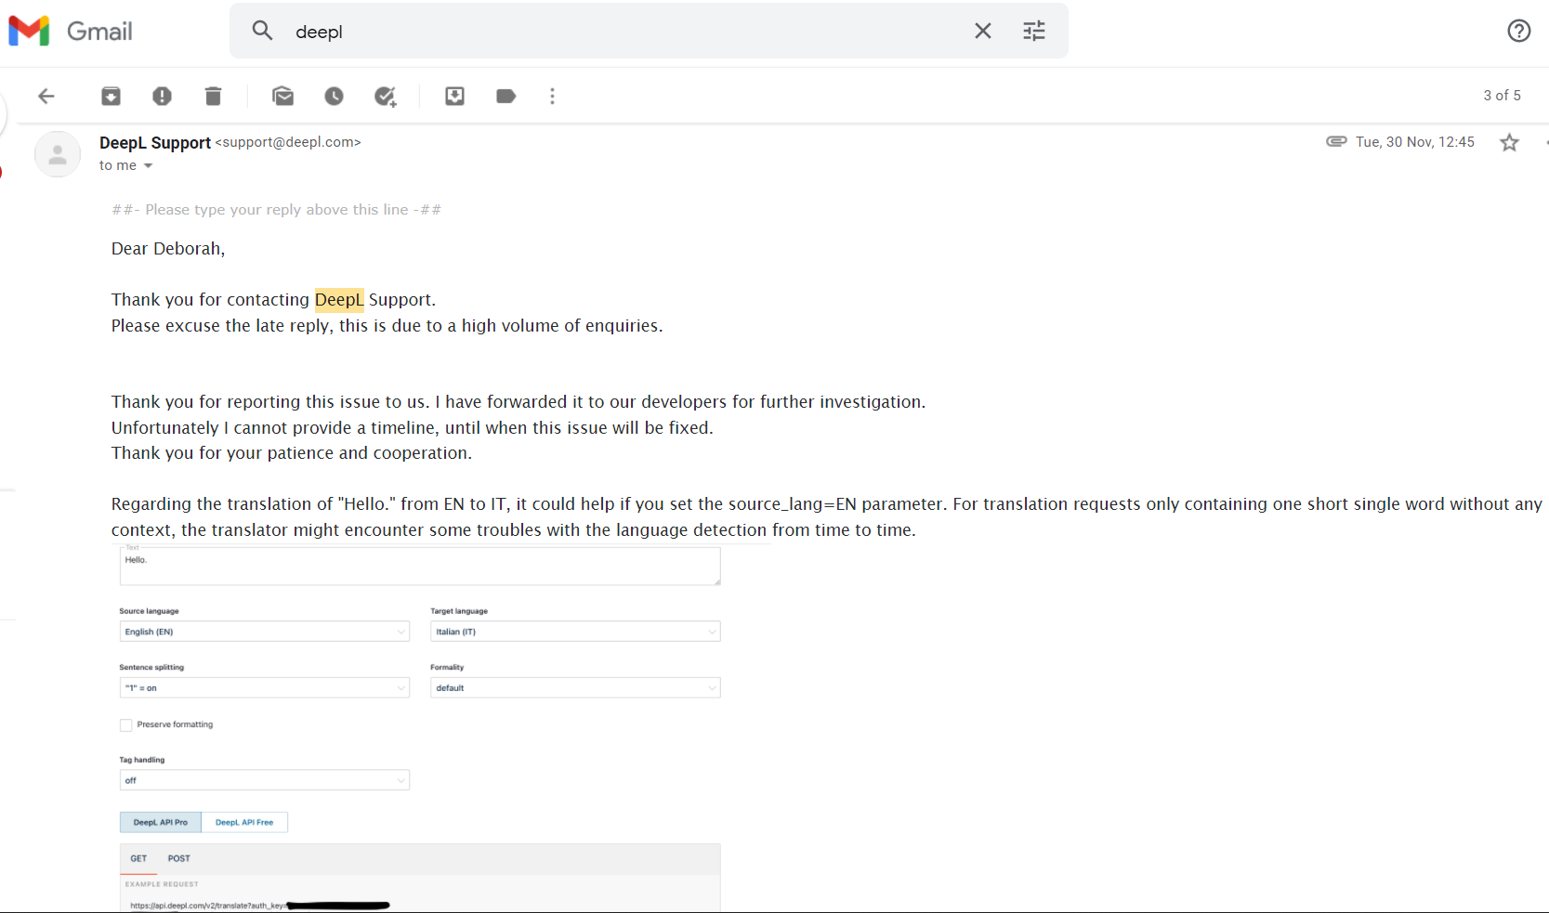Image resolution: width=1549 pixels, height=913 pixels.
Task: Click the 'Dear Deborah,' greeting
Action: [168, 249]
